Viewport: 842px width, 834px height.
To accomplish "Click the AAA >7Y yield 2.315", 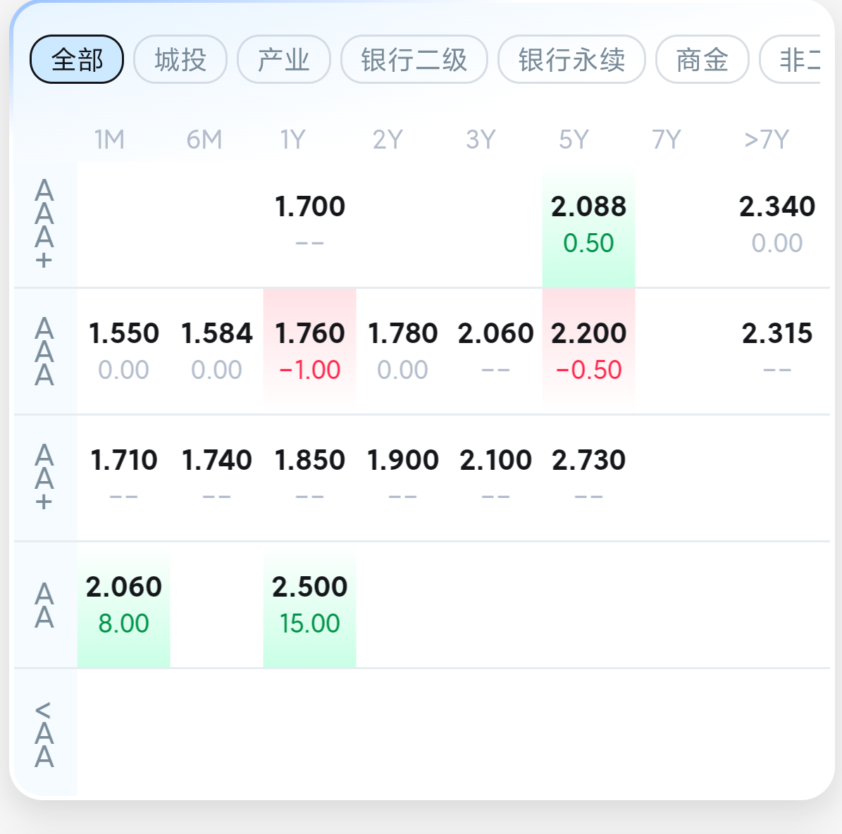I will click(776, 334).
